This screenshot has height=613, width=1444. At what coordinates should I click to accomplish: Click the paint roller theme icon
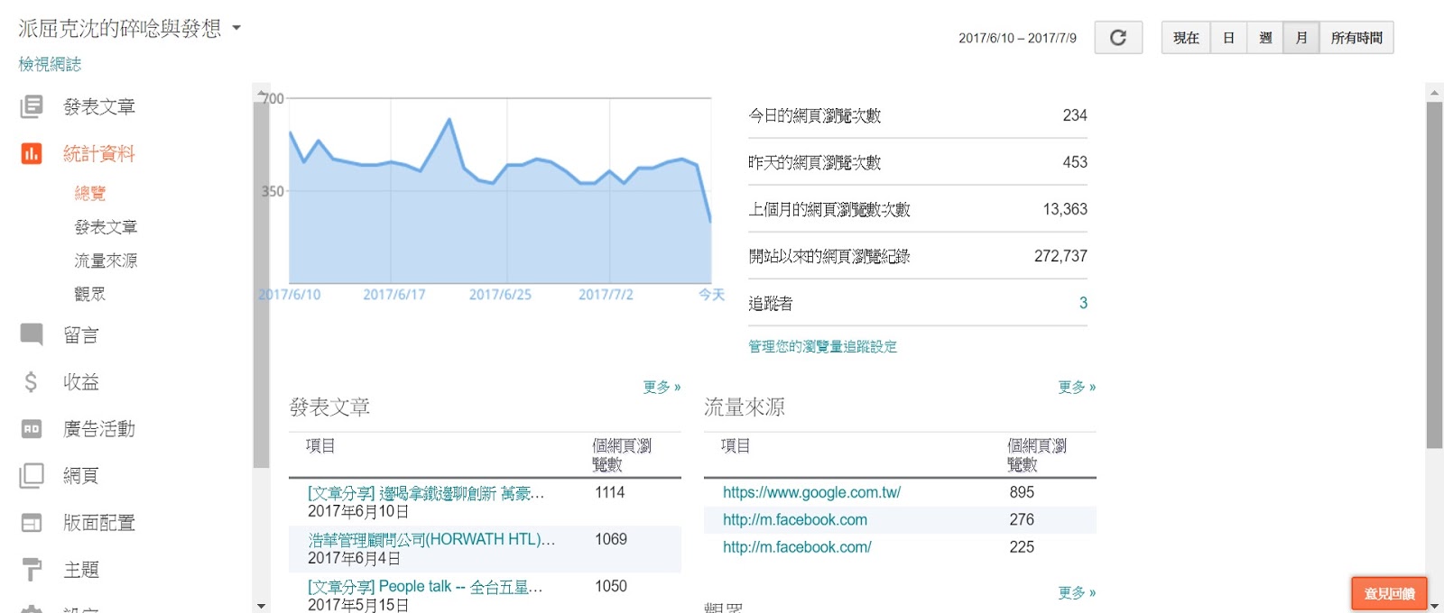point(32,570)
